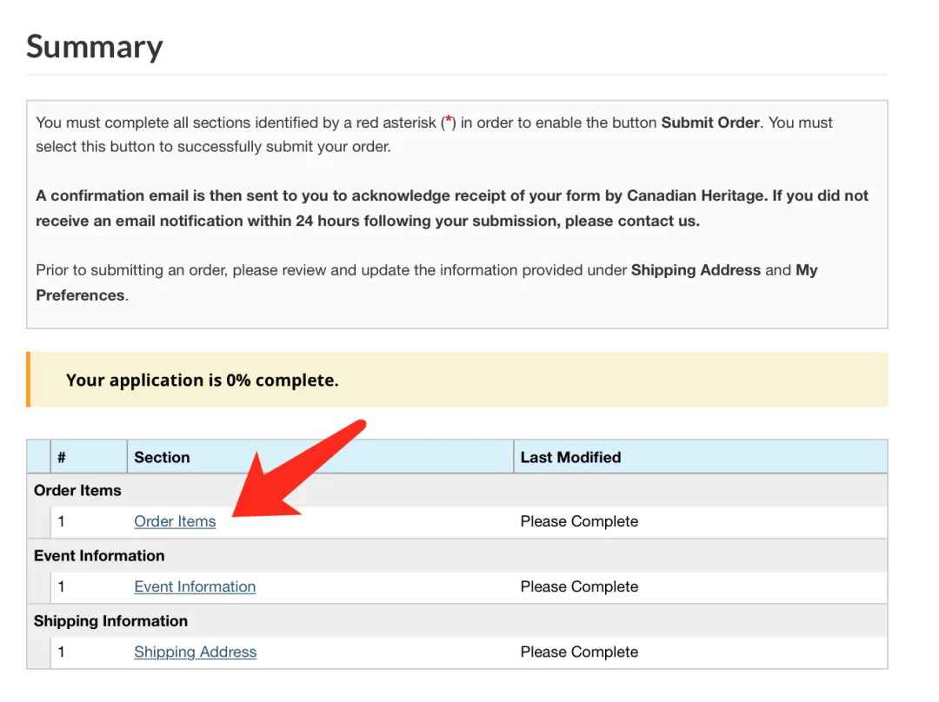
Task: Click "Please Complete" status in Shipping Address row
Action: [579, 652]
